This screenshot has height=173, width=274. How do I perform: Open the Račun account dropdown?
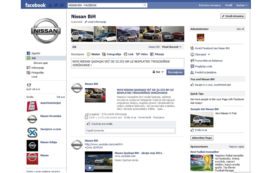pyautogui.click(x=242, y=5)
